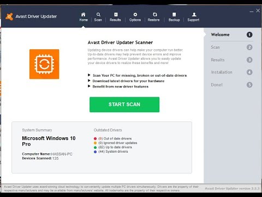The width and height of the screenshot is (262, 197).
Task: Open Options via the gear icon
Action: coord(135,14)
